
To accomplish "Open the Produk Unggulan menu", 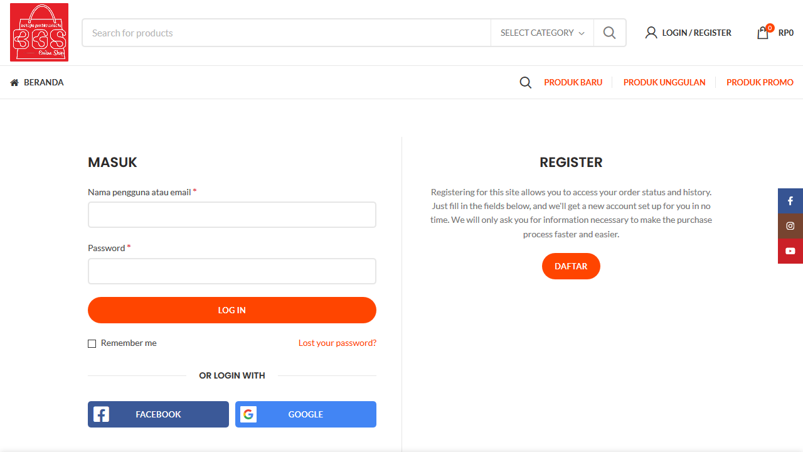I will coord(664,82).
